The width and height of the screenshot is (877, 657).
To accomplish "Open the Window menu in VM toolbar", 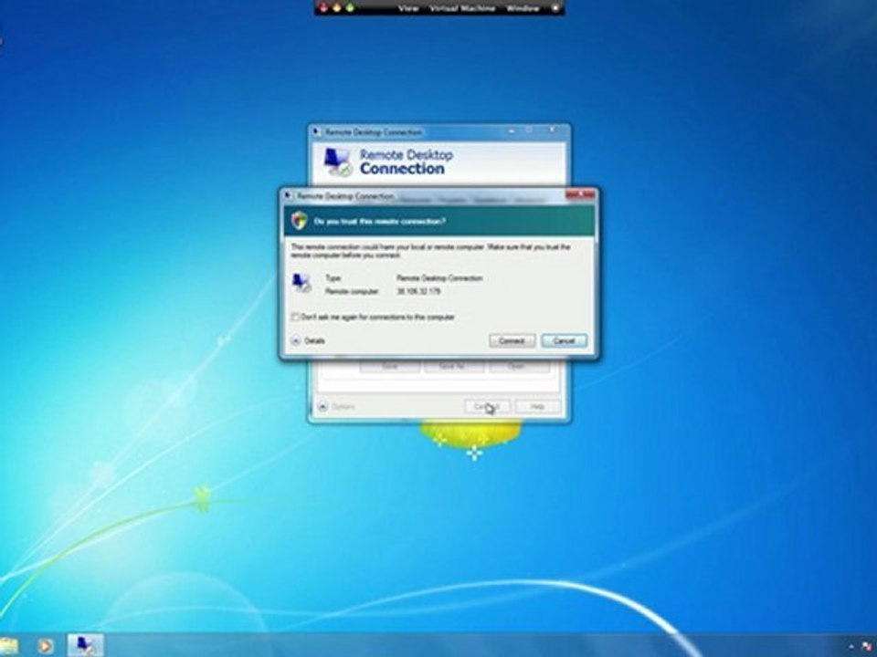I will pos(523,8).
